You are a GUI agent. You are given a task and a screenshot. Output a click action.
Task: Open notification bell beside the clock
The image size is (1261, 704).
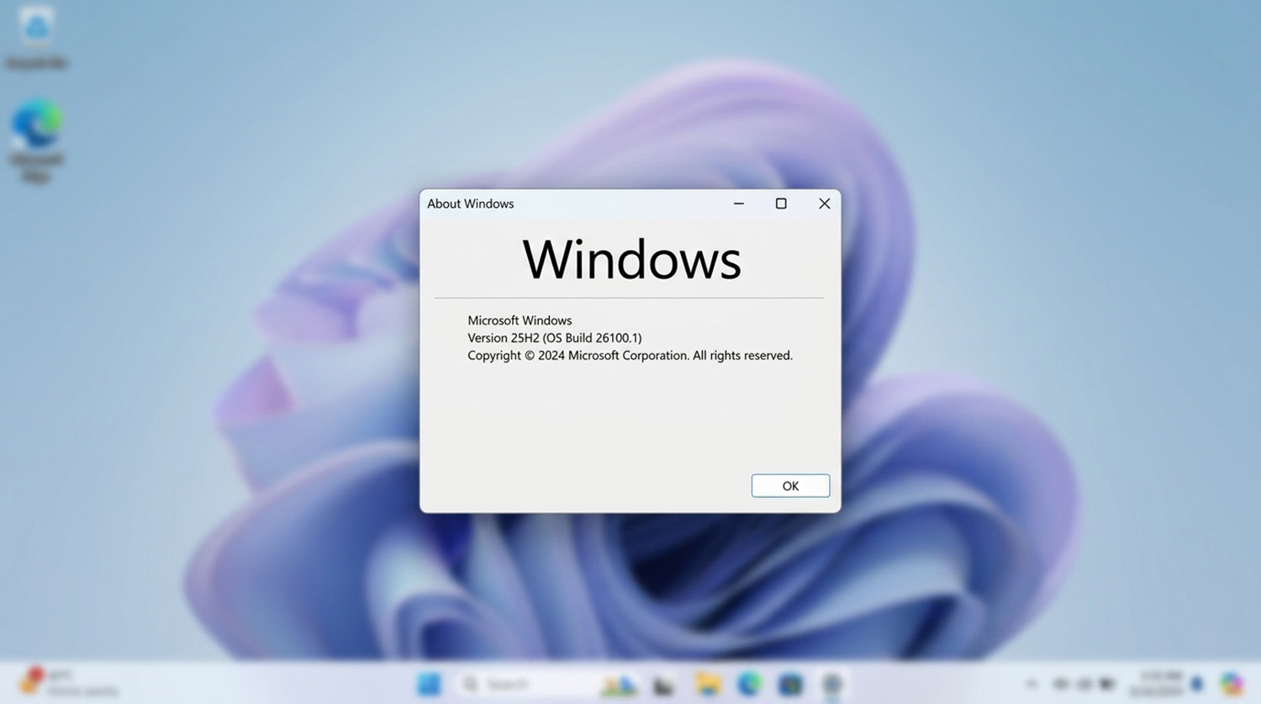pos(1197,684)
